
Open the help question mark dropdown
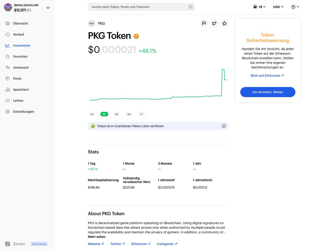[295, 7]
